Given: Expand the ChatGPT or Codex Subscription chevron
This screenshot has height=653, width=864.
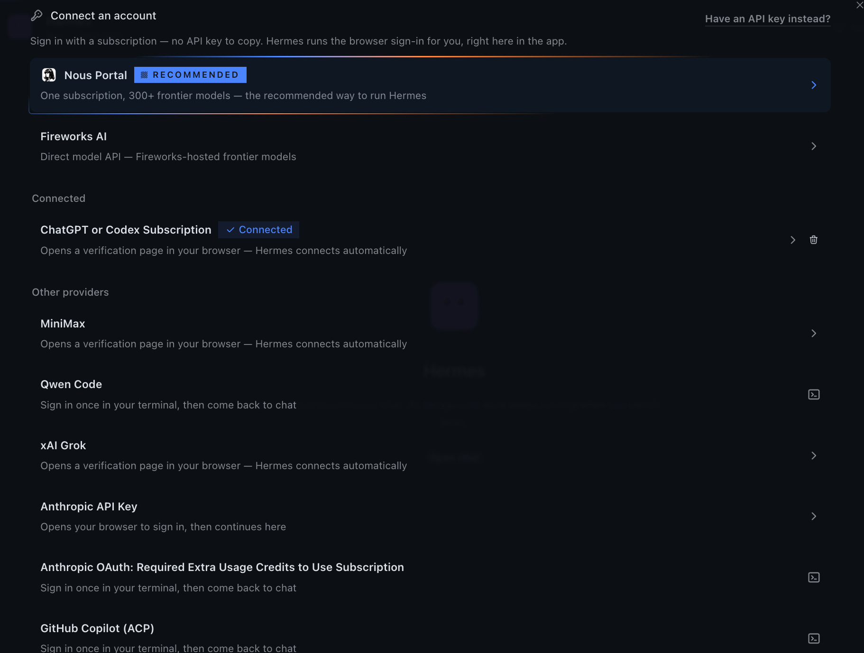Looking at the screenshot, I should coord(793,240).
